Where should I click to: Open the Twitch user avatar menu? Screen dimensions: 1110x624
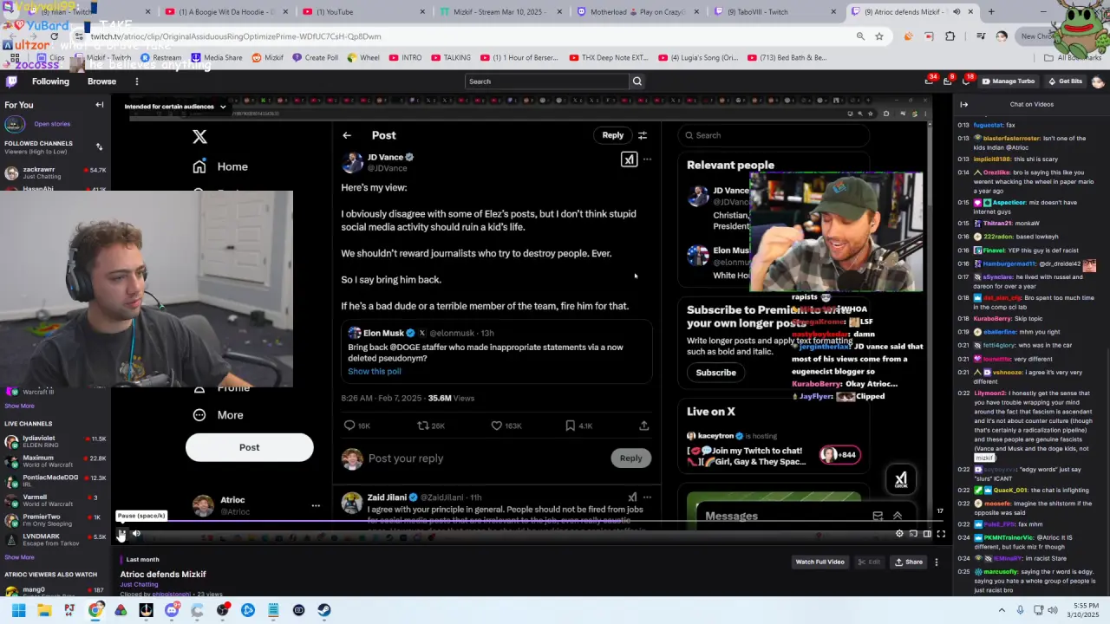(x=1098, y=81)
